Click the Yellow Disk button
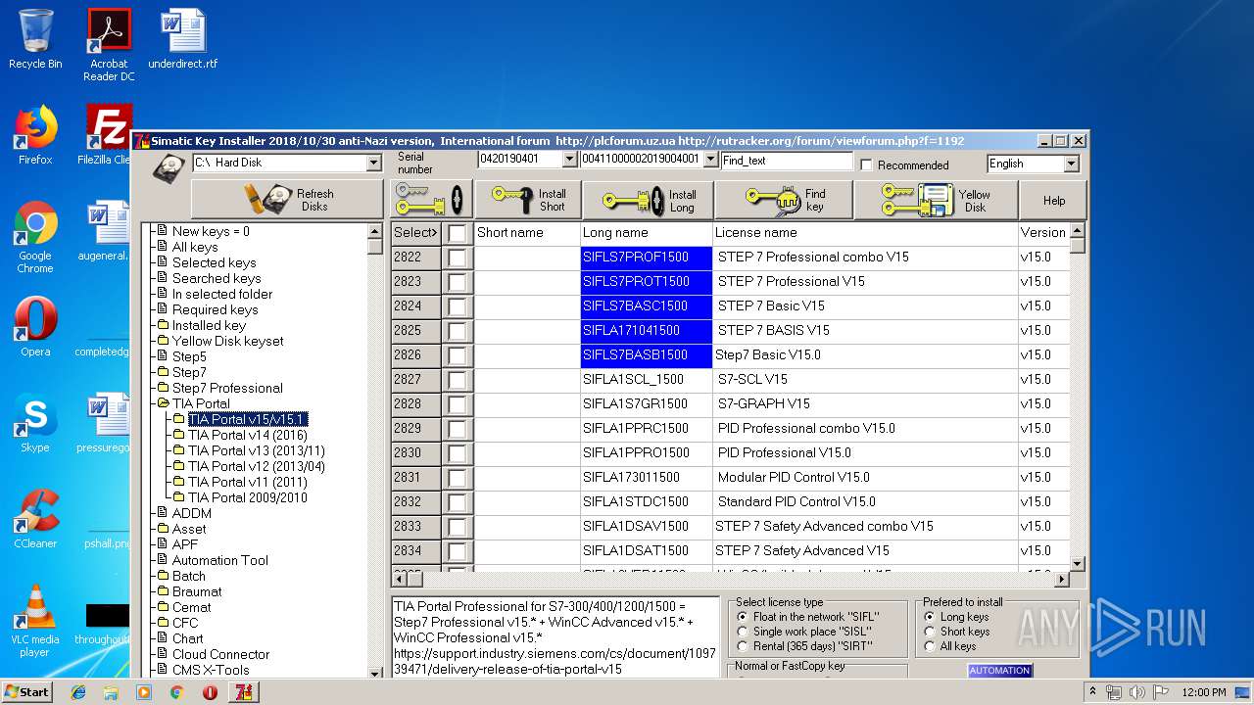 pyautogui.click(x=936, y=200)
